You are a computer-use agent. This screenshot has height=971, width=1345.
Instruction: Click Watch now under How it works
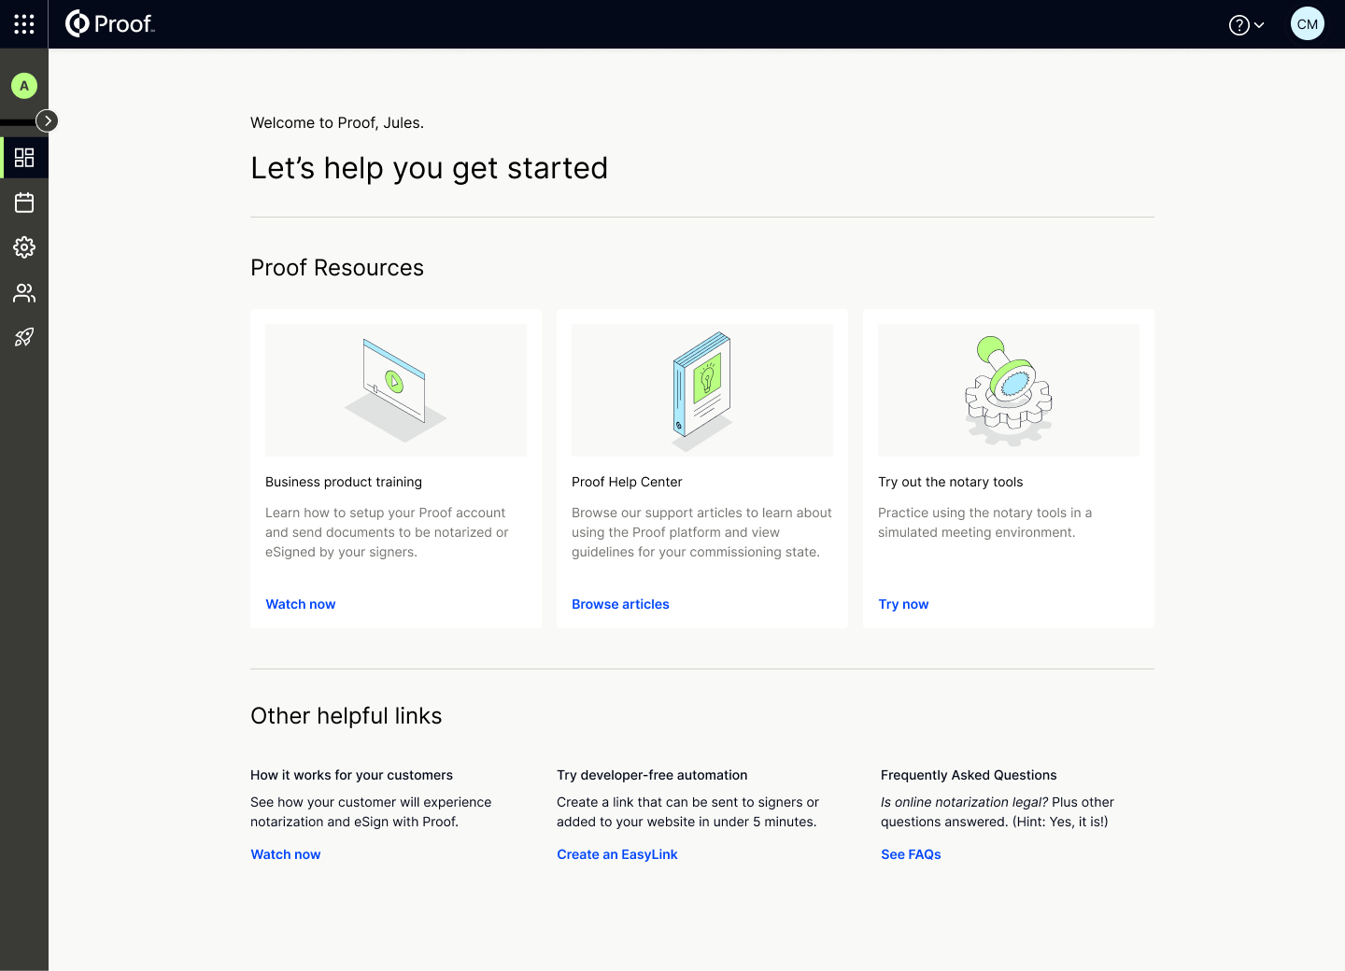(286, 854)
